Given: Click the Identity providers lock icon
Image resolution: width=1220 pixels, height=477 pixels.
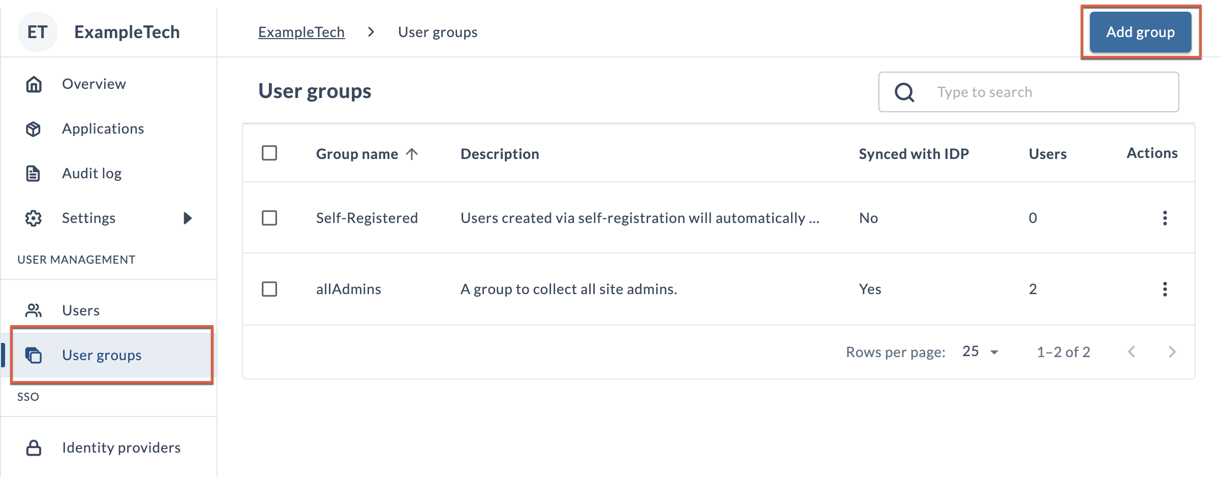Looking at the screenshot, I should [34, 448].
